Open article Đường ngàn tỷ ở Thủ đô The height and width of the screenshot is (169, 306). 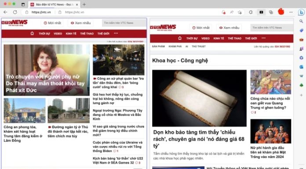(68, 132)
